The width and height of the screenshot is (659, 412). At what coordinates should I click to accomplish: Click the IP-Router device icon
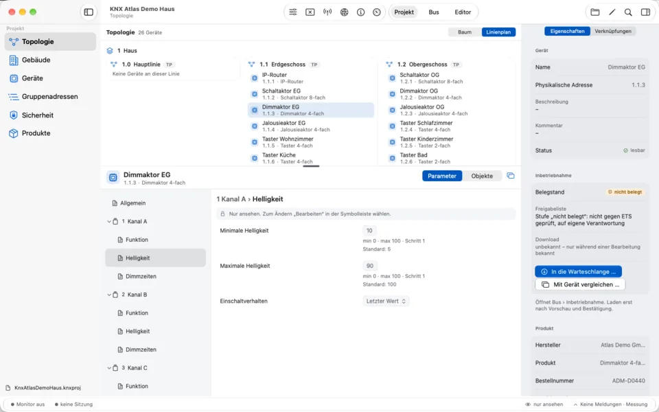coord(254,78)
